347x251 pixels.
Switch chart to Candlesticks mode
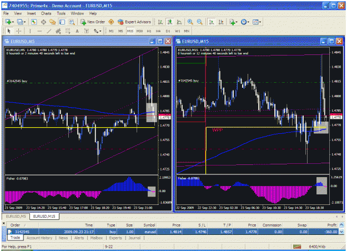coord(170,22)
